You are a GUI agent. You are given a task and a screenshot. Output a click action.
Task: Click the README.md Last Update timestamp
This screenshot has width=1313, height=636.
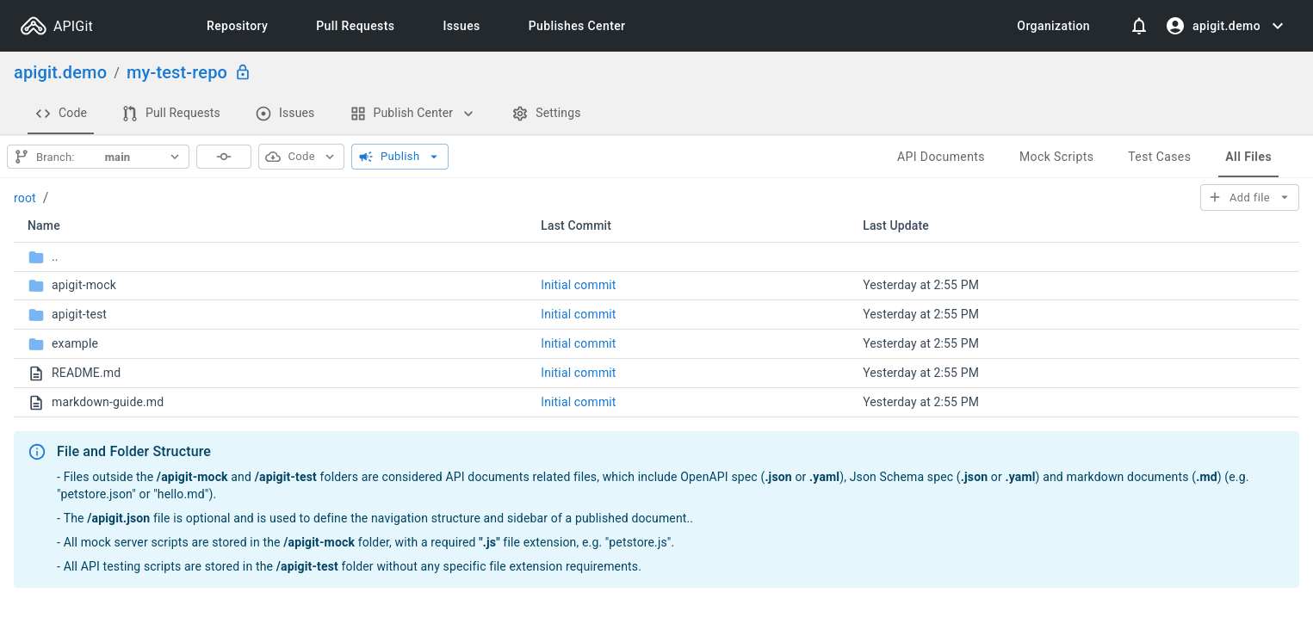[x=920, y=373]
